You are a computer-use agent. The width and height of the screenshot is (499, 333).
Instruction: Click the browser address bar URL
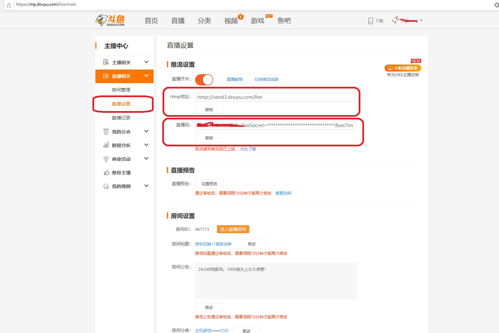click(46, 4)
